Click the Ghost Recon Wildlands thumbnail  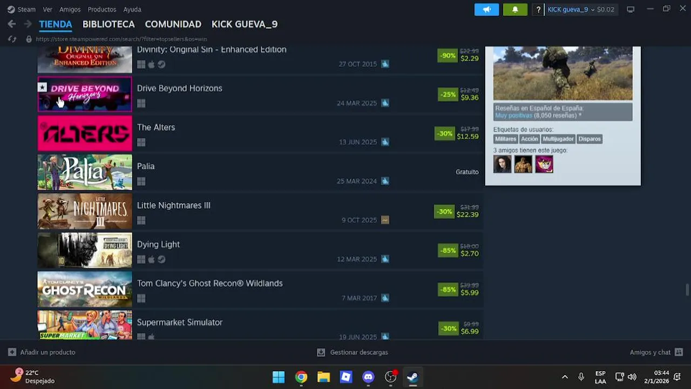85,289
